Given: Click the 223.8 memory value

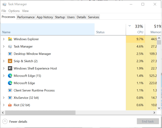Looking at the screenshot, I should click(x=153, y=83).
